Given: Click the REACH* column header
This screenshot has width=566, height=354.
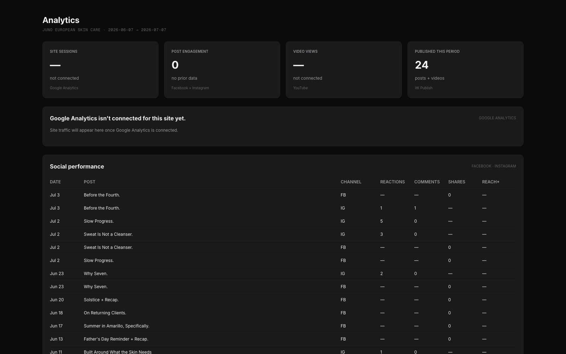Looking at the screenshot, I should [491, 182].
